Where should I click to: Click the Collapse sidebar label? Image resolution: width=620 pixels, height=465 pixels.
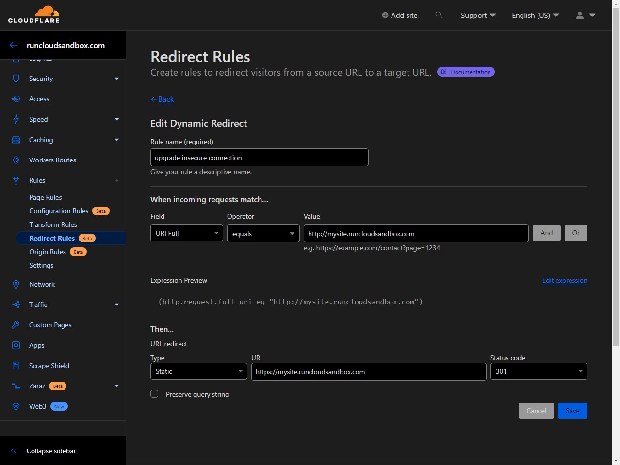point(51,451)
